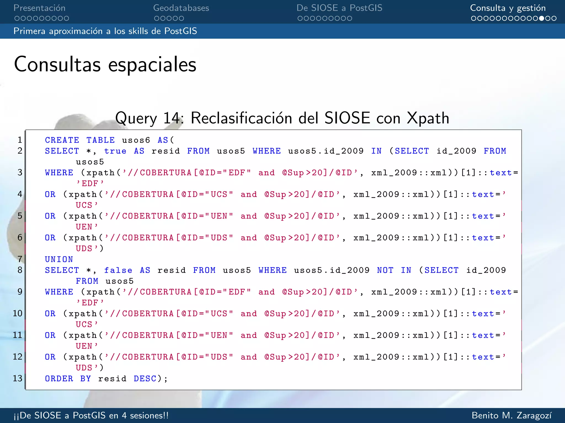The width and height of the screenshot is (565, 423).
Task: Click last navigation dot under Geodatabases
Action: 181,18
